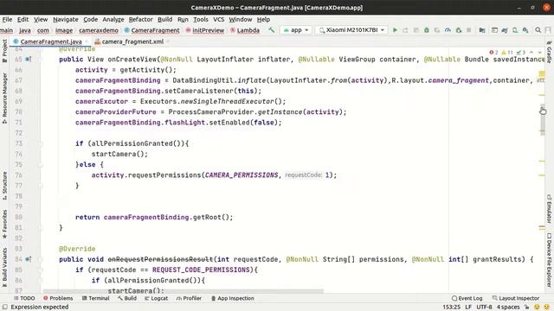The image size is (554, 311).
Task: Click the Stop square icon in toolbar
Action: coord(469,30)
